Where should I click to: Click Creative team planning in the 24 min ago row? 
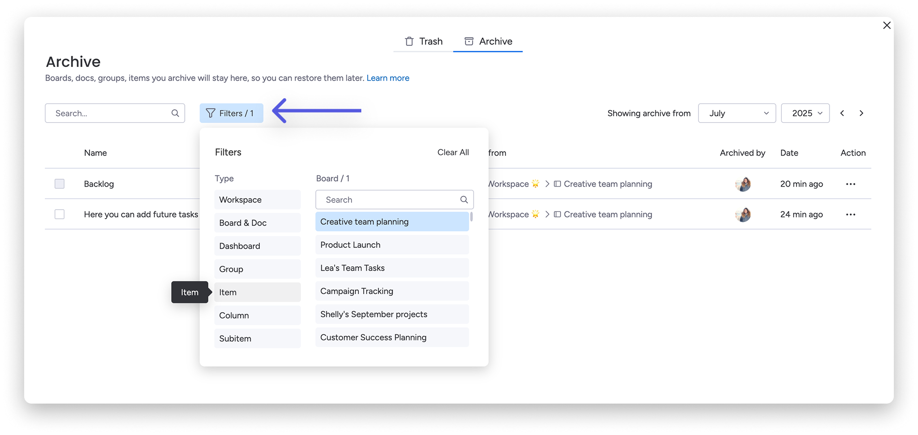click(608, 214)
